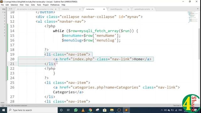Click the switch panel icon in status bar
This screenshot has height=113, width=201.
point(3,105)
